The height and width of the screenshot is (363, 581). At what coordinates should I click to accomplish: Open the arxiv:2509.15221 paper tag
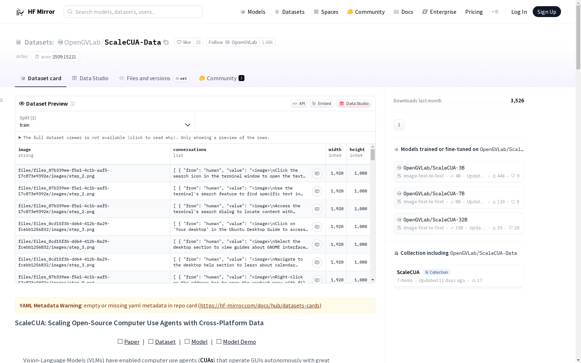coord(56,57)
